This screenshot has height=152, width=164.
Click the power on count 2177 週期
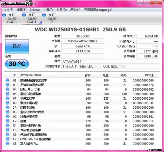[148, 51]
